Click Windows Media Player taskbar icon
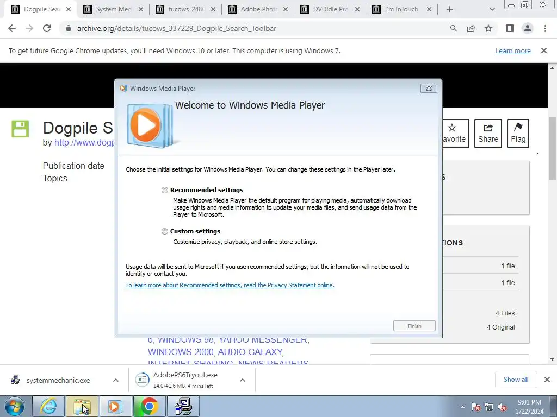Screen dimensions: 557x417 pos(115,406)
